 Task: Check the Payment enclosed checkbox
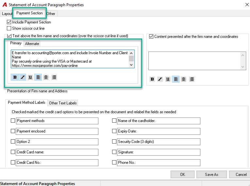coord(13,131)
